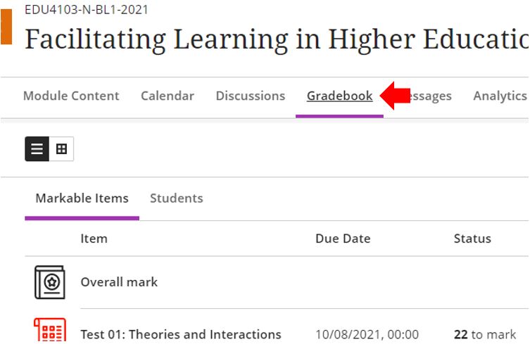Open the Analytics tab
530x344 pixels.
(500, 96)
